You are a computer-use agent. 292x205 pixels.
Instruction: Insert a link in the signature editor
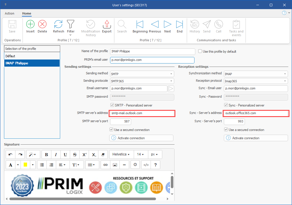coord(106,165)
